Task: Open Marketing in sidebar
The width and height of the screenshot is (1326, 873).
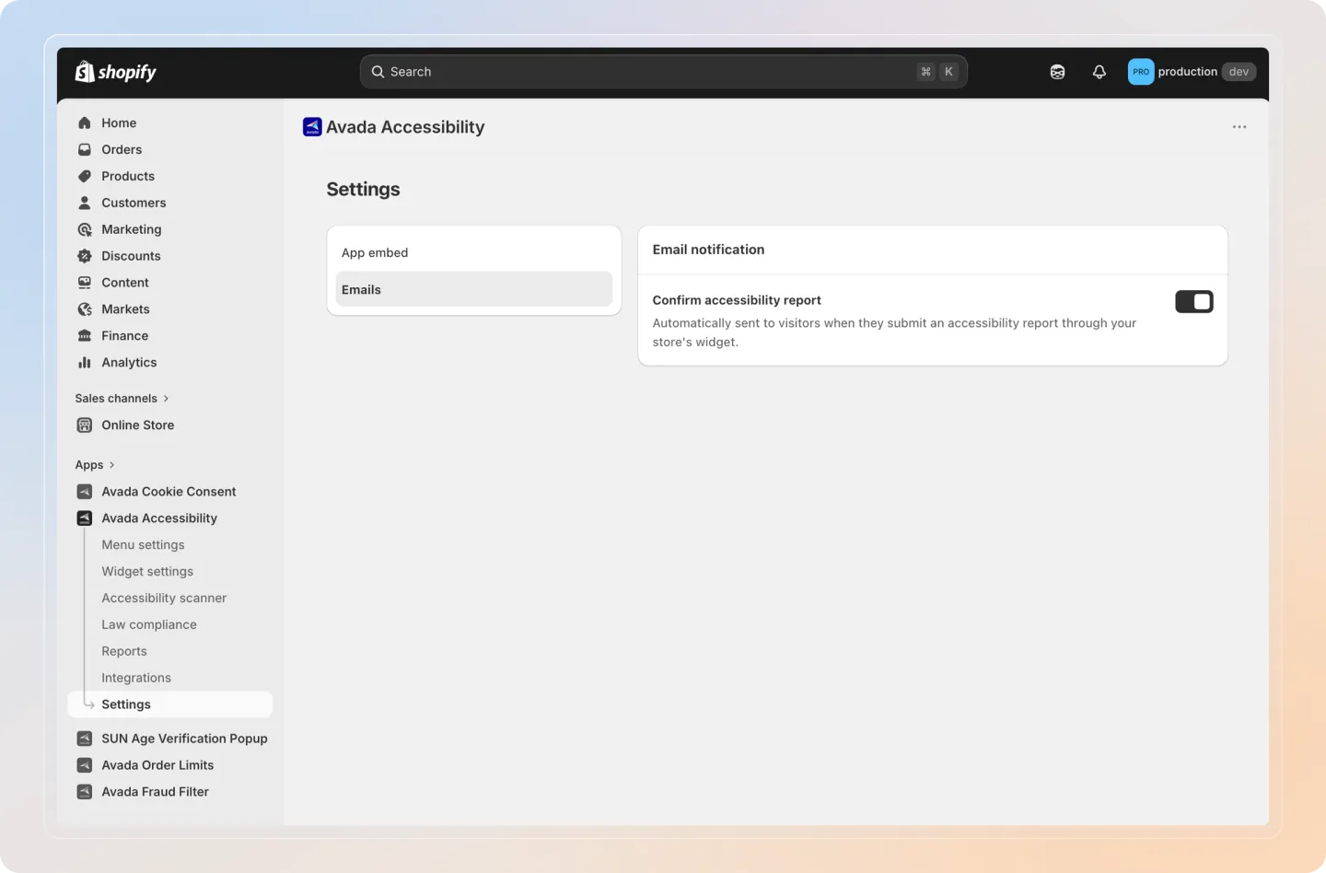Action: (132, 229)
